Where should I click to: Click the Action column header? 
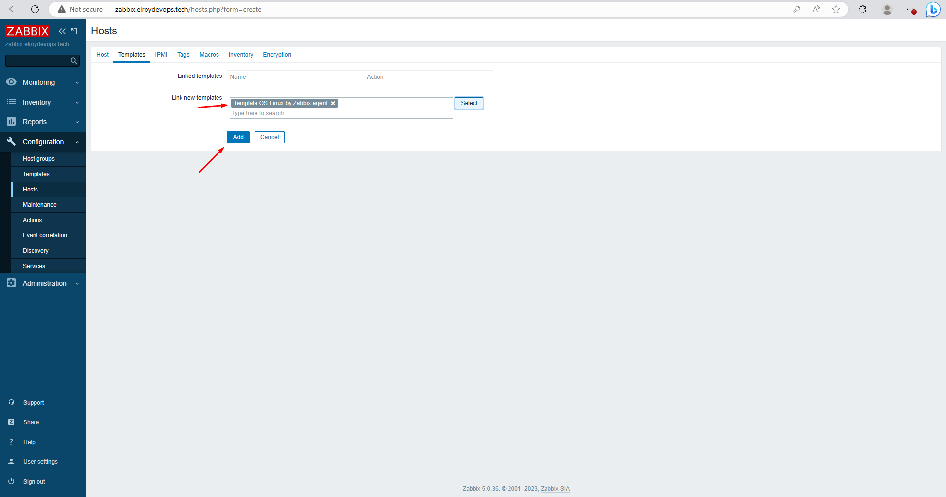pyautogui.click(x=375, y=77)
